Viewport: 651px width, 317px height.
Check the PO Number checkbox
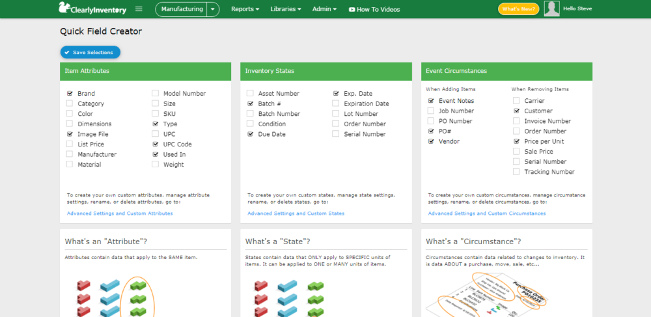tap(431, 120)
